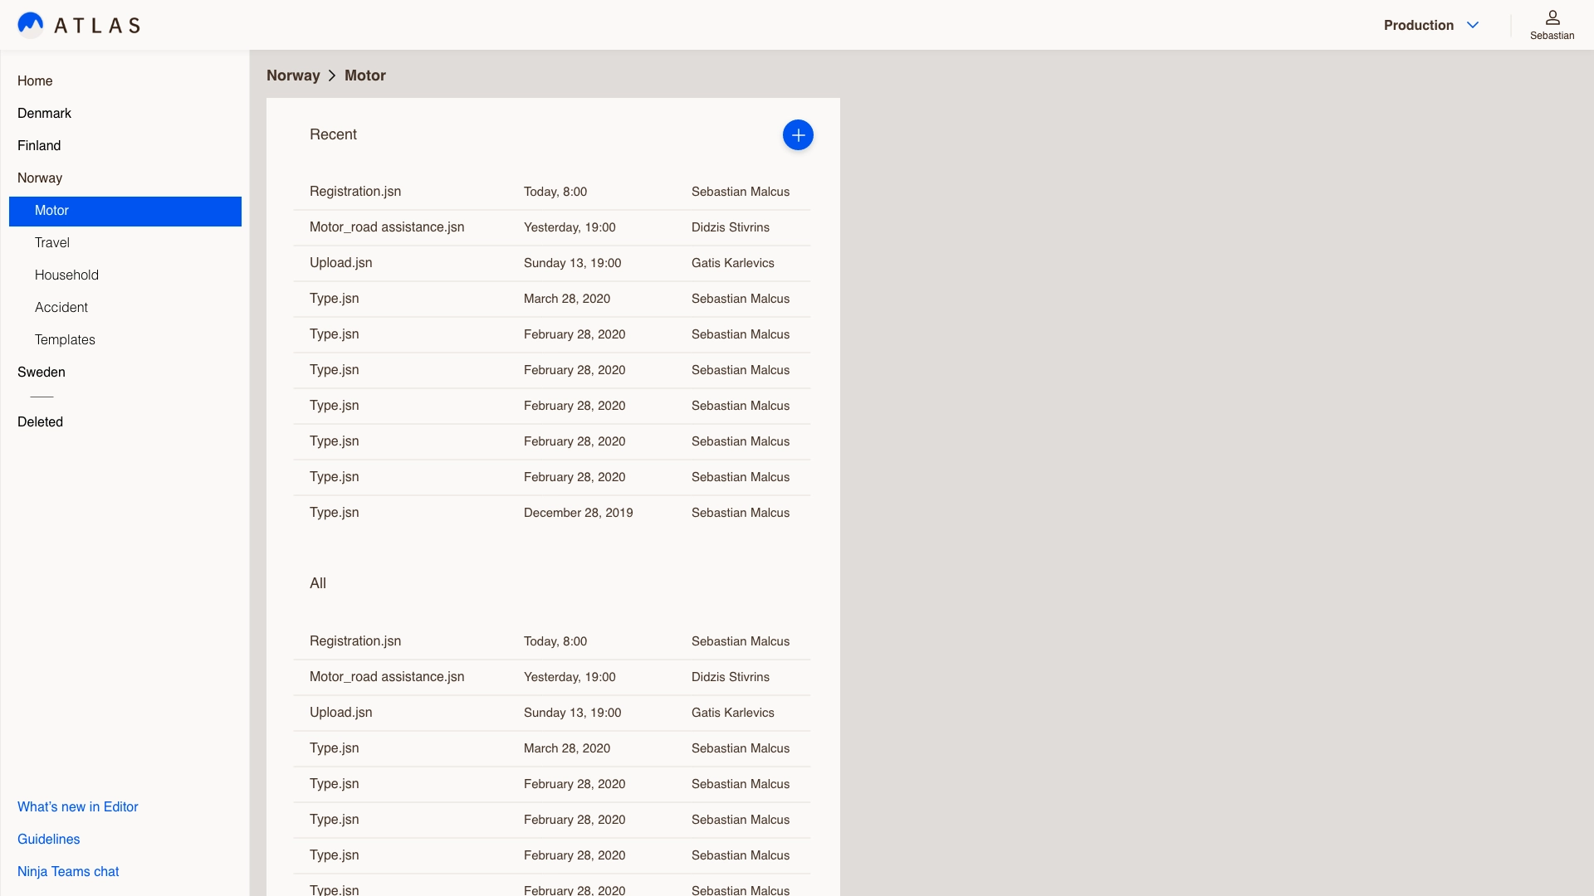1594x896 pixels.
Task: Open the Sebastian user profile icon
Action: coord(1552,25)
